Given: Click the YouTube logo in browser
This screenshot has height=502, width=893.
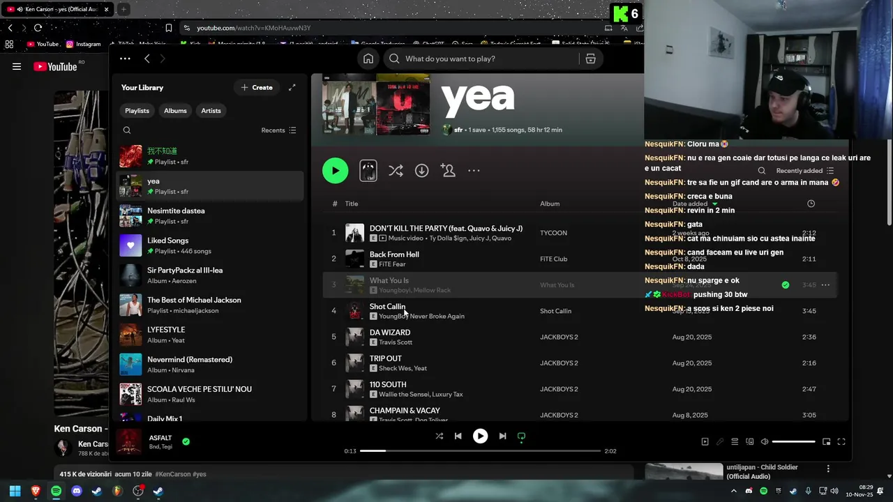Looking at the screenshot, I should 55,67.
